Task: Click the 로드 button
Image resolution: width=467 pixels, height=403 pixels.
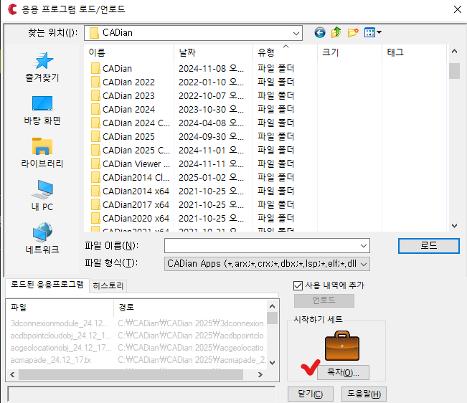Action: click(428, 246)
